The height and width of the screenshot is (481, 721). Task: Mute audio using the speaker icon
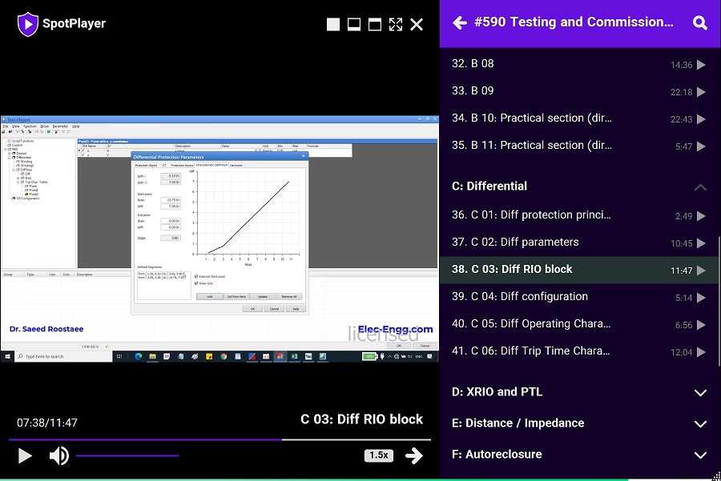point(58,455)
